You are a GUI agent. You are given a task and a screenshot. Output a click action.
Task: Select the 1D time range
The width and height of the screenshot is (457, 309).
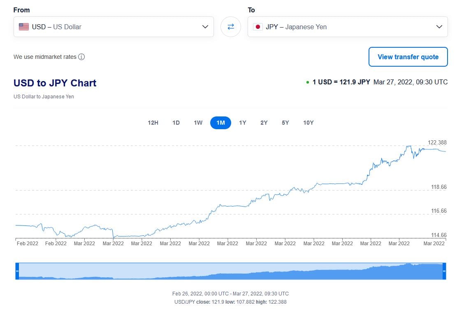pyautogui.click(x=176, y=123)
